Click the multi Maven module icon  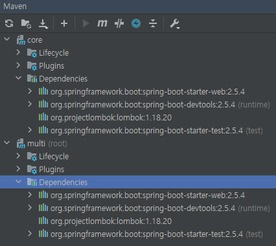21,144
